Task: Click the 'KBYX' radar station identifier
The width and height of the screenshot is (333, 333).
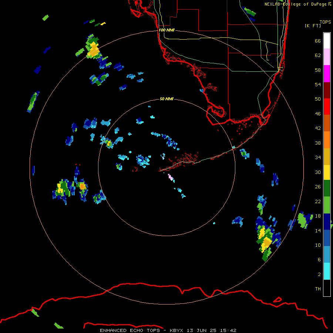Action: (176, 330)
